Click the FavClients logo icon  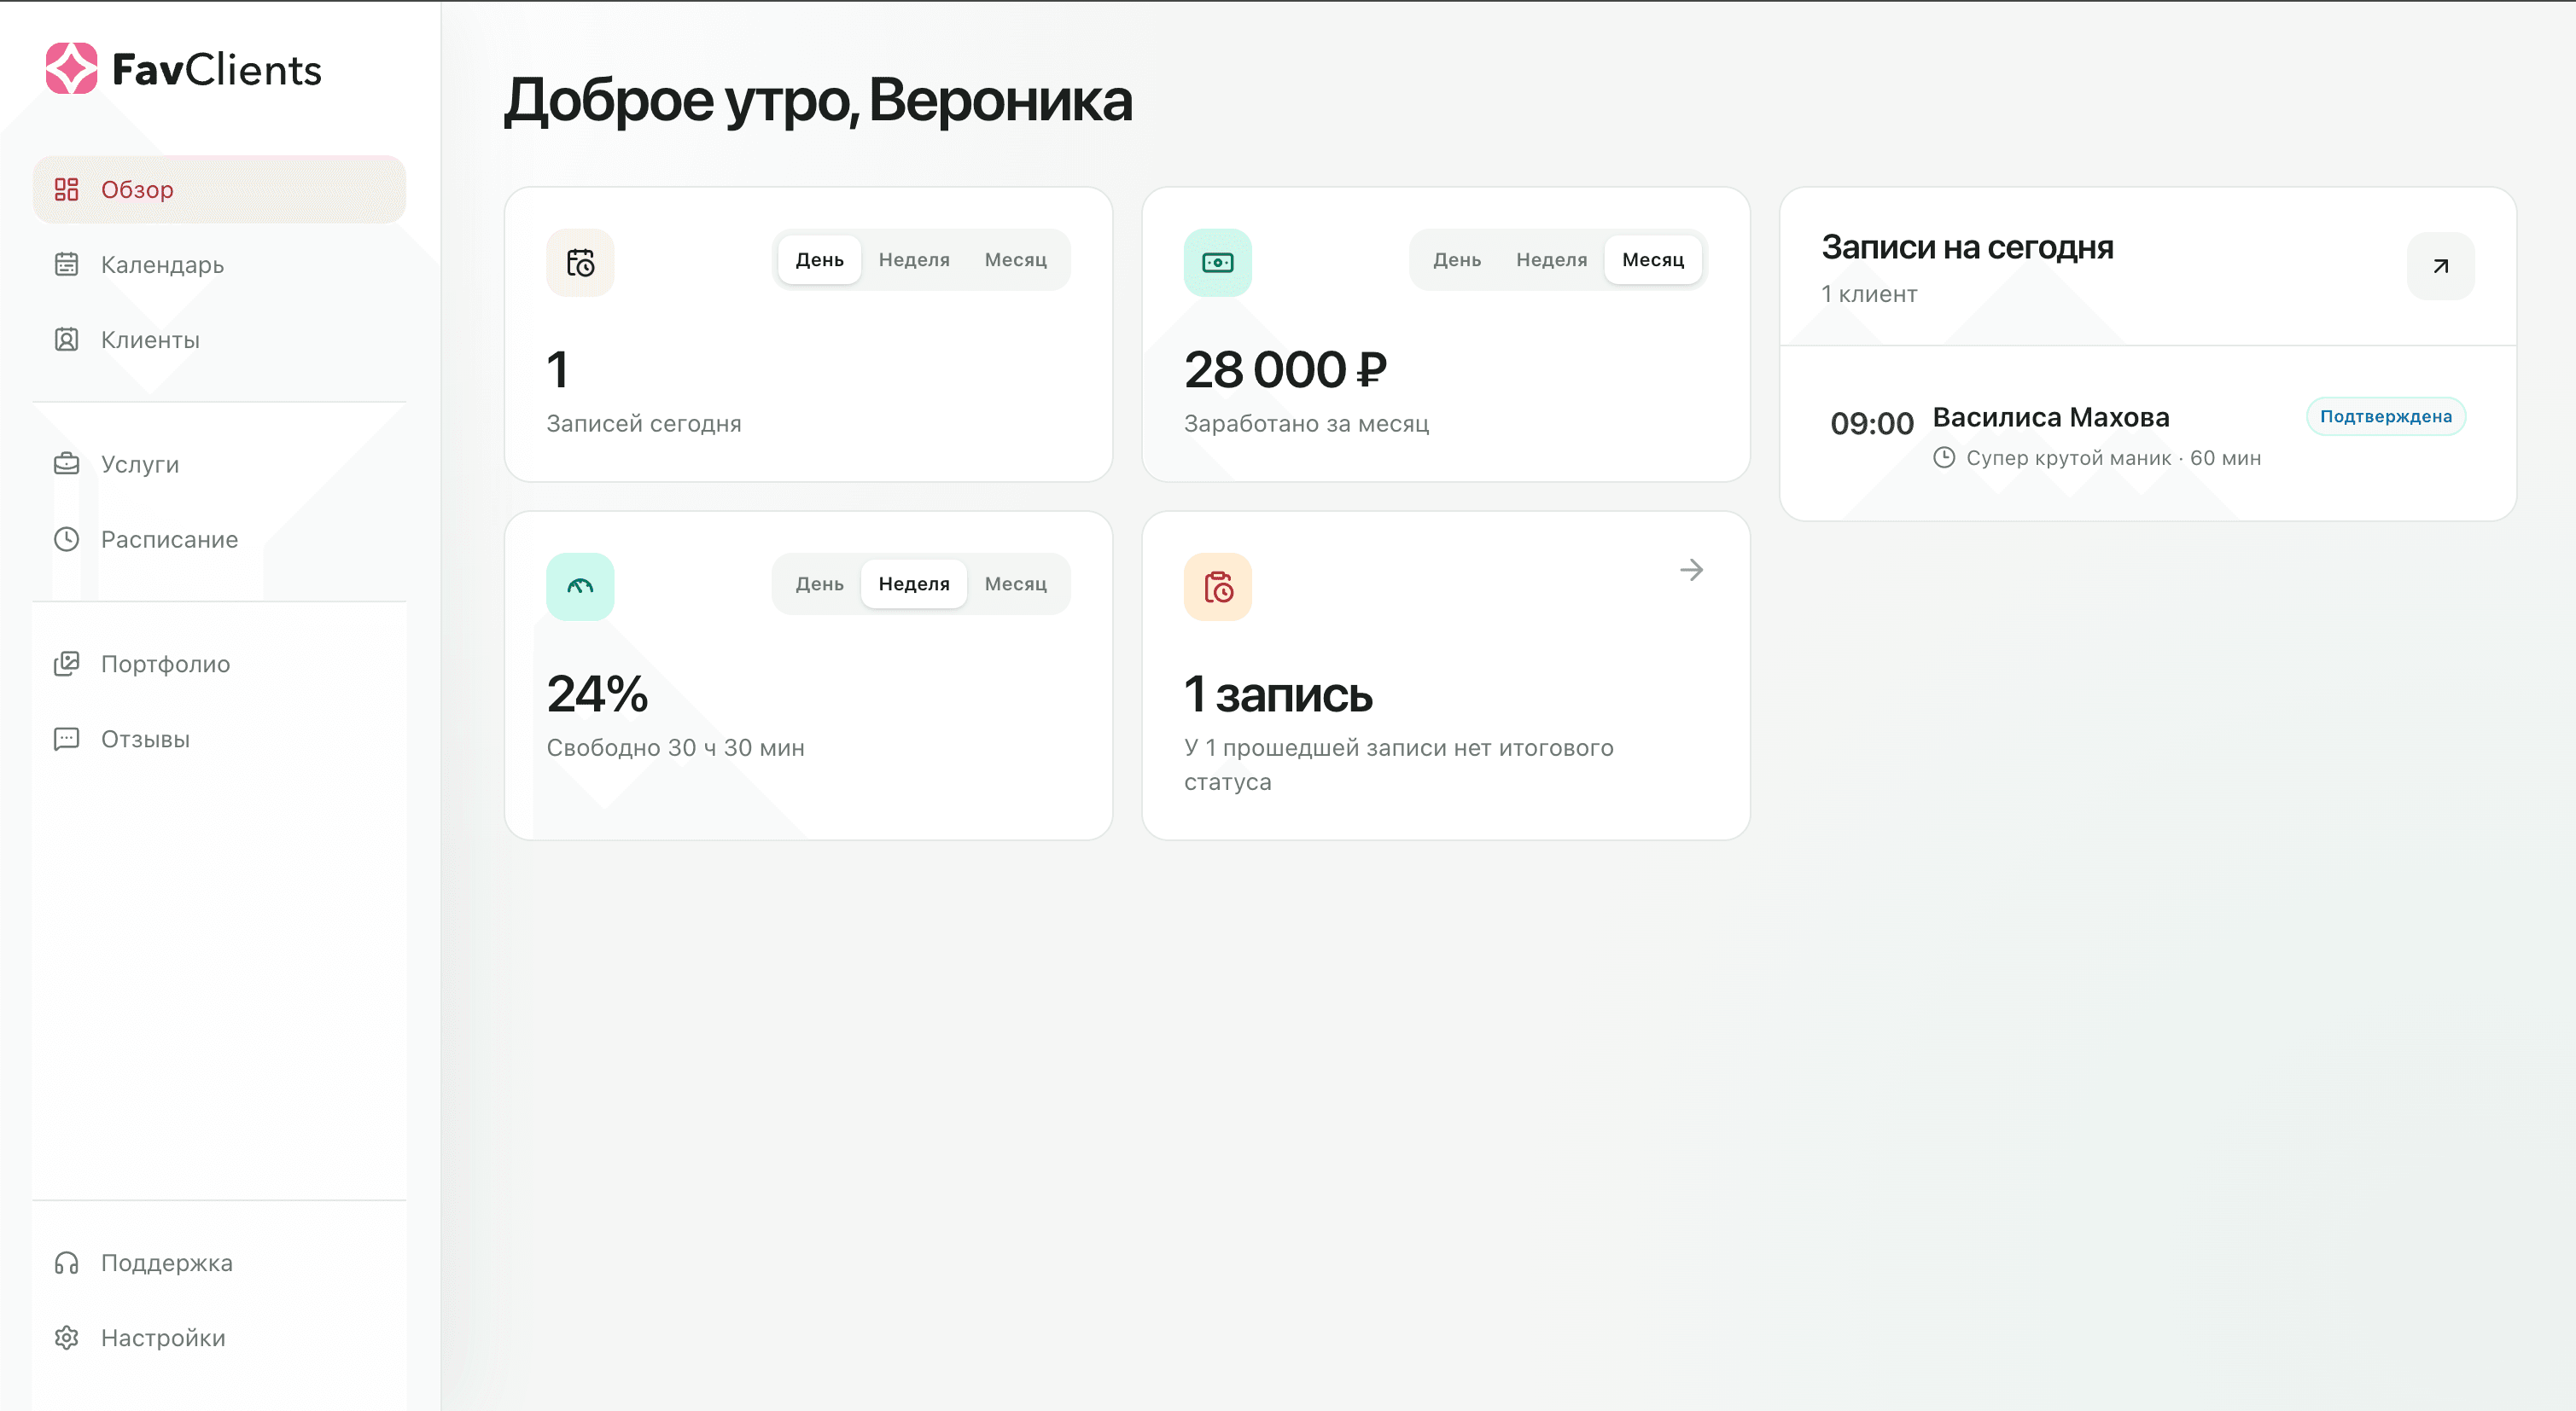pyautogui.click(x=72, y=69)
